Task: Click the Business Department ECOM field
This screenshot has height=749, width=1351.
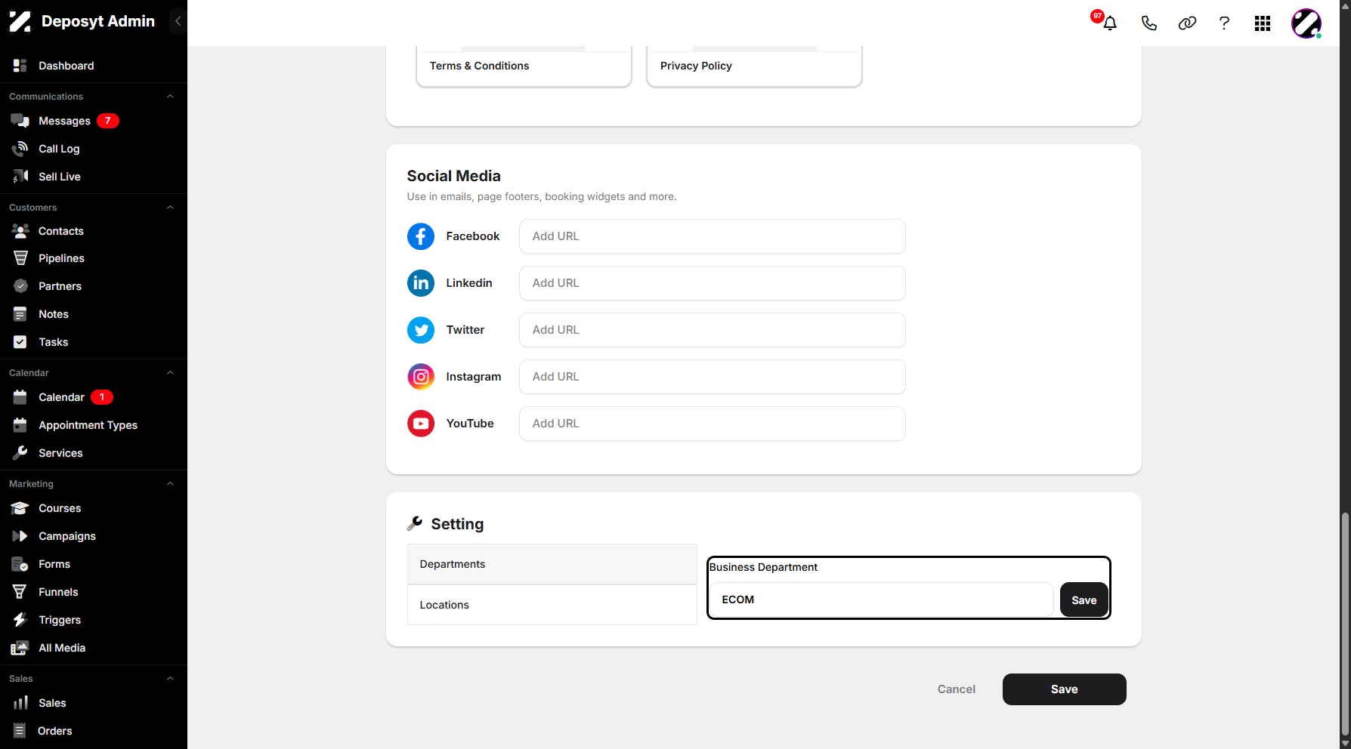Action: pos(882,600)
